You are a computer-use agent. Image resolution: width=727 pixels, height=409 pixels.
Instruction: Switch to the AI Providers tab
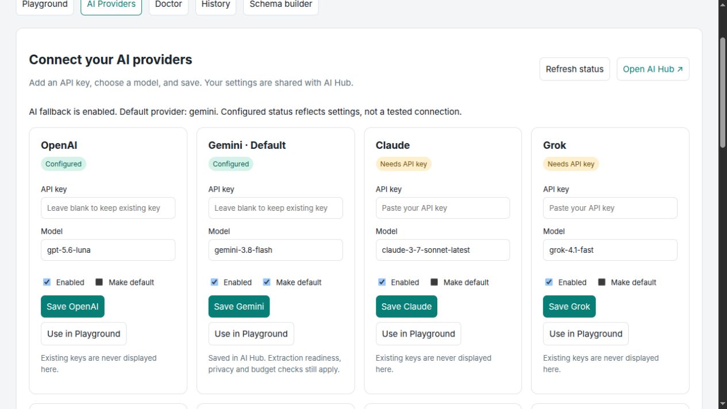point(111,5)
